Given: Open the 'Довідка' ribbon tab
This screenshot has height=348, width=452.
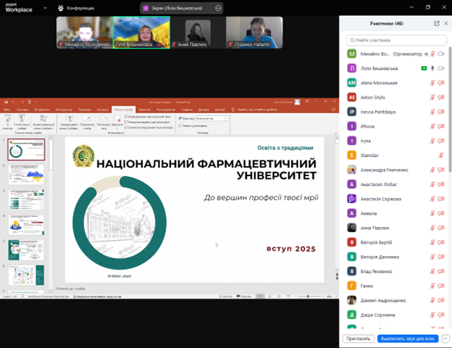Looking at the screenshot, I should pyautogui.click(x=204, y=109).
